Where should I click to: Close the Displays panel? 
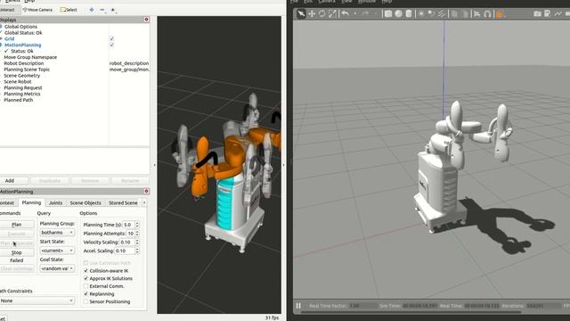pyautogui.click(x=146, y=20)
